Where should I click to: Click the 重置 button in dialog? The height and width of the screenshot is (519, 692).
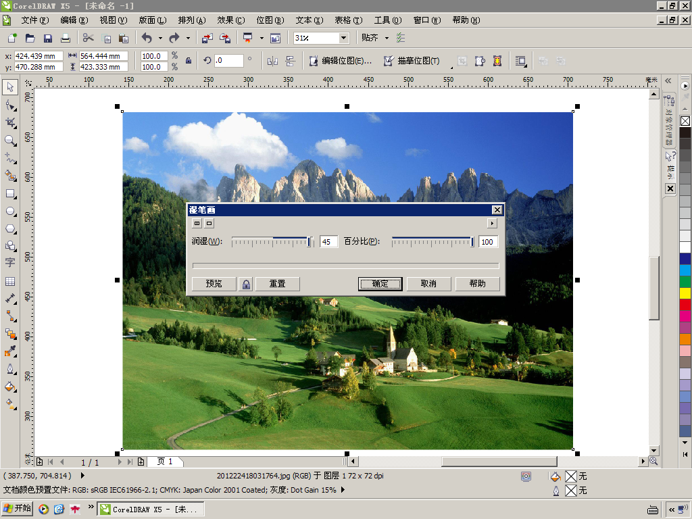[278, 284]
